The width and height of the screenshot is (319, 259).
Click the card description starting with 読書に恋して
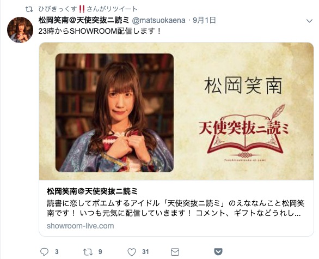[x=175, y=208]
